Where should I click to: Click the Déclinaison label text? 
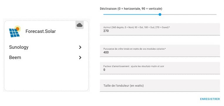(131, 9)
